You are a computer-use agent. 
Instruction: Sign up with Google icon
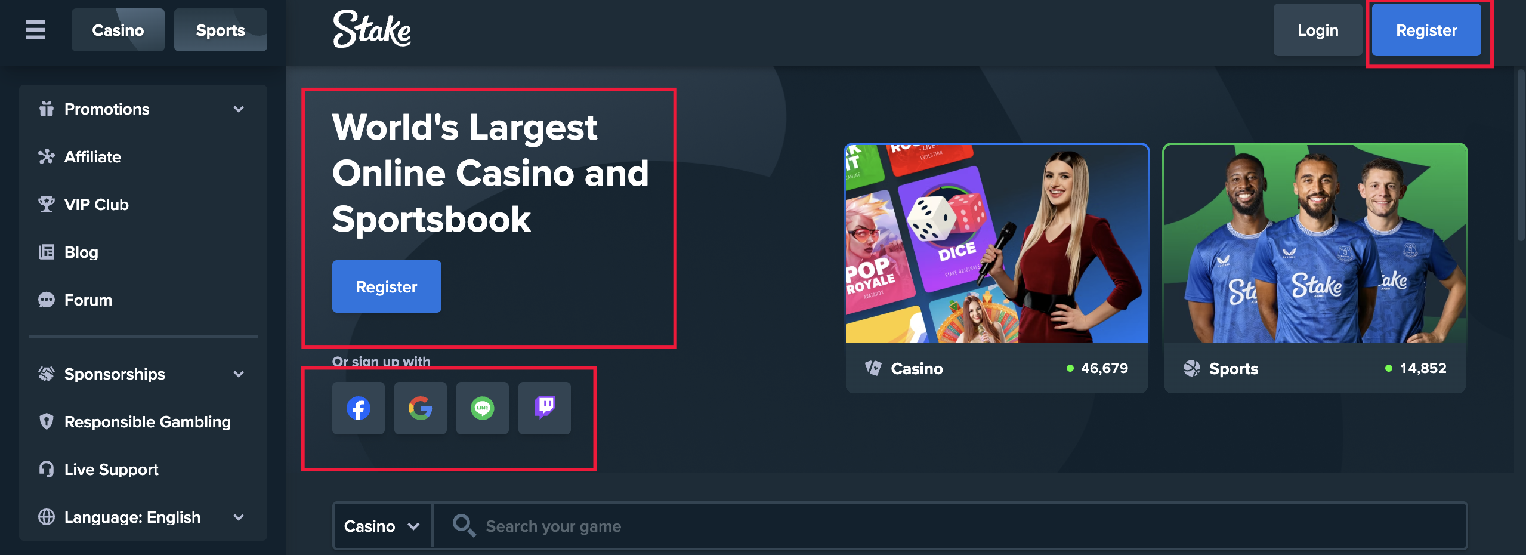click(421, 408)
